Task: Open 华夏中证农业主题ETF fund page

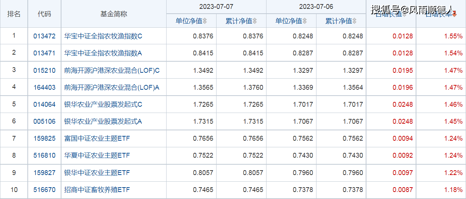Action: (x=97, y=155)
